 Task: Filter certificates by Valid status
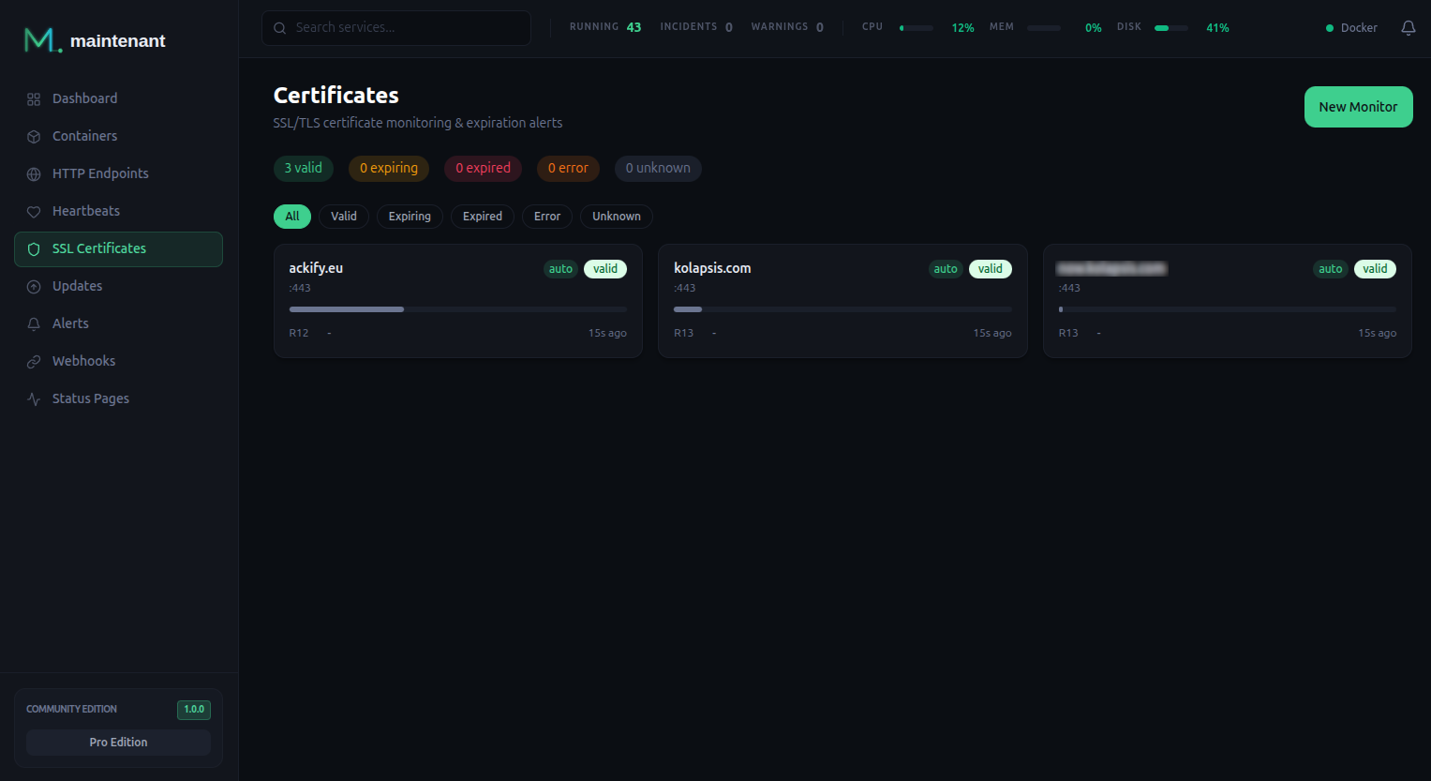click(x=343, y=216)
